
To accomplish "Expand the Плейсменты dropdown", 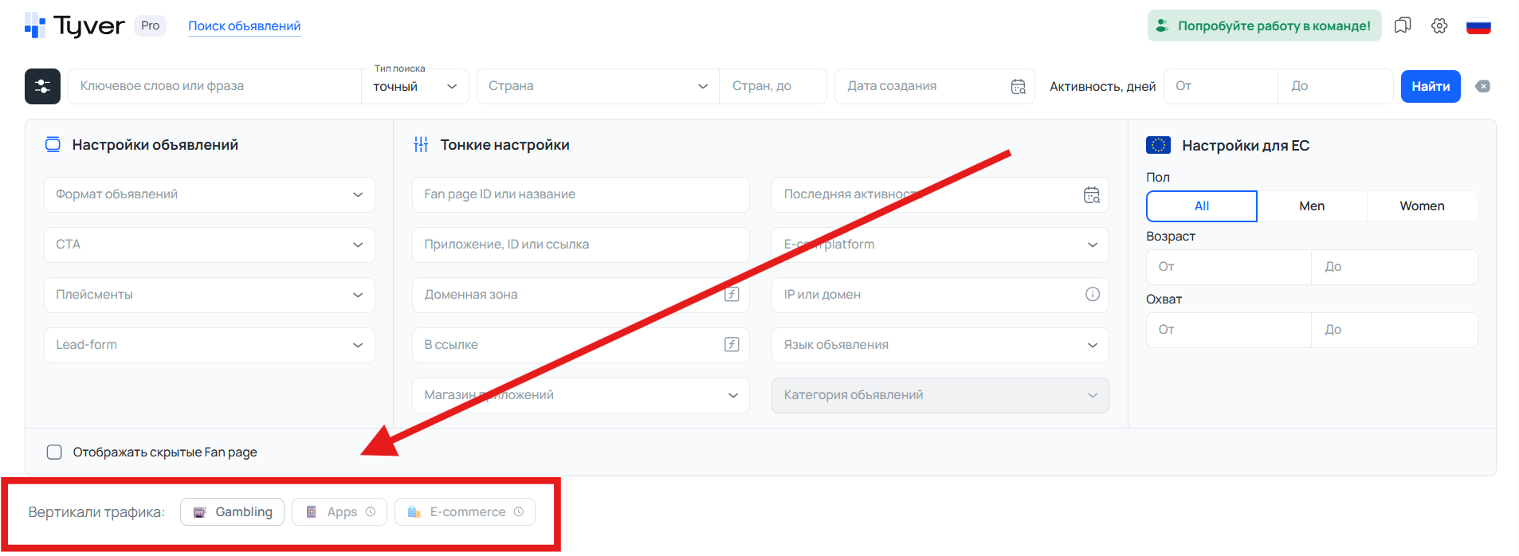I will point(210,295).
